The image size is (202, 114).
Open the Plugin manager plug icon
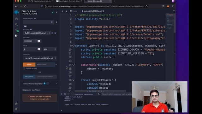coord(16,104)
